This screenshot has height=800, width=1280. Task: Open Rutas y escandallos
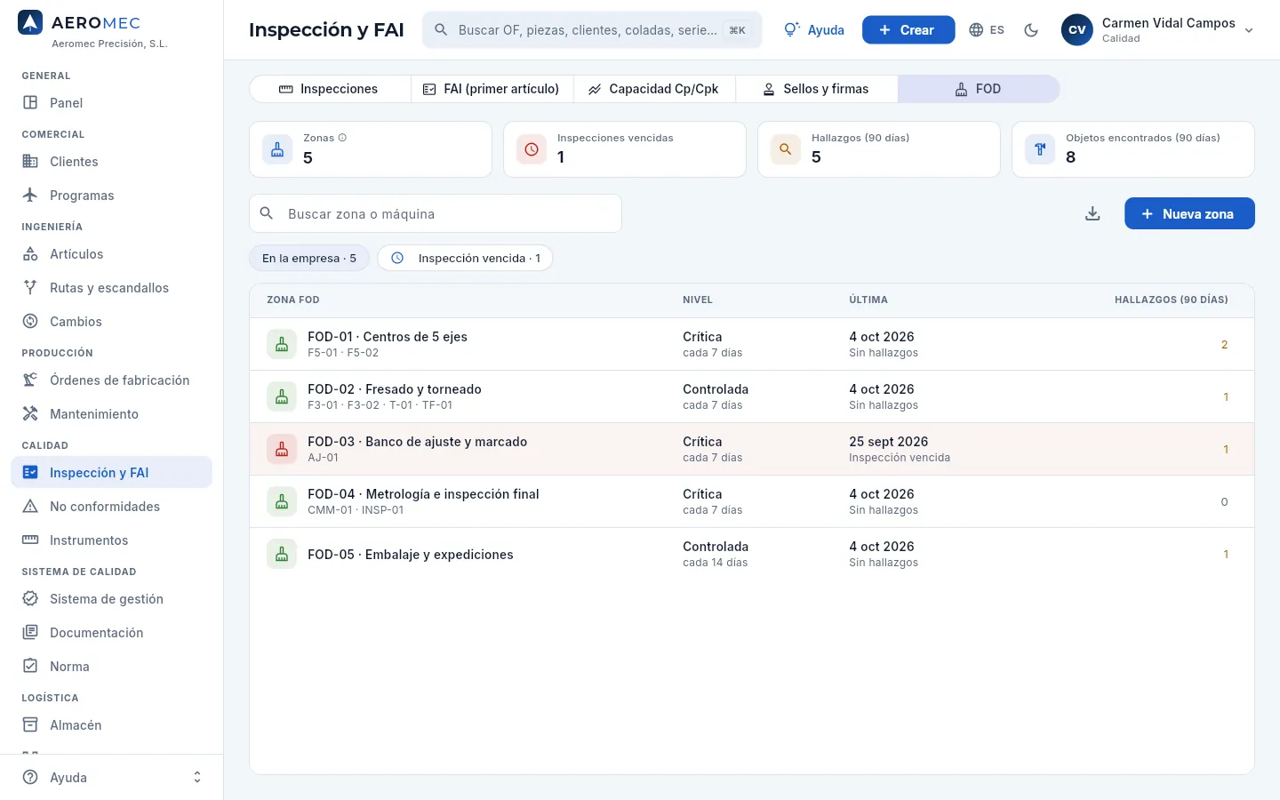pos(111,288)
